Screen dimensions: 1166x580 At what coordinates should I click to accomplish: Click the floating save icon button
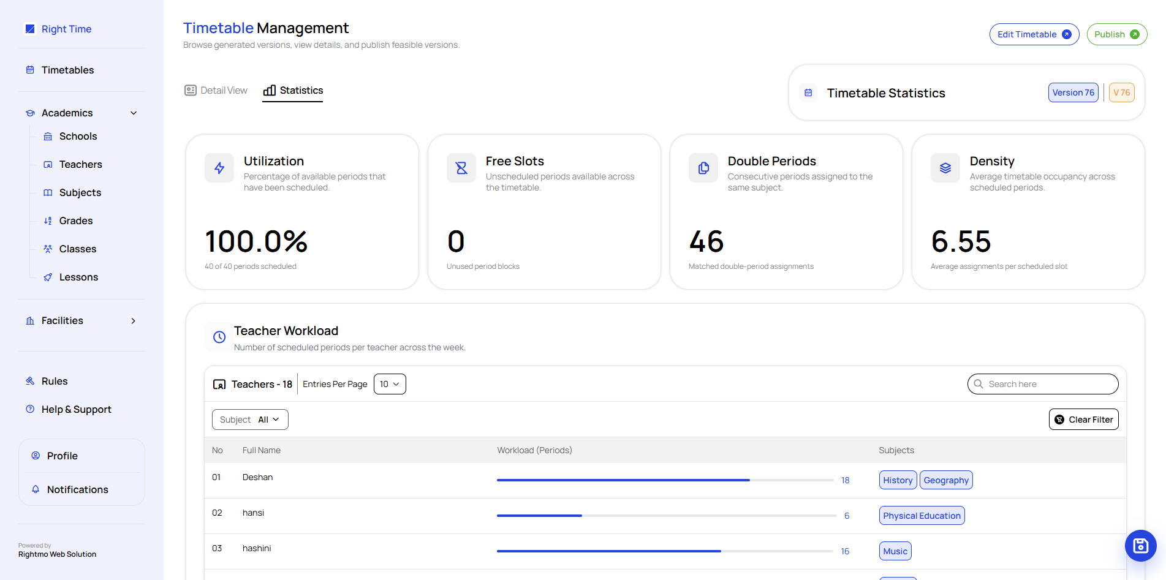1140,545
